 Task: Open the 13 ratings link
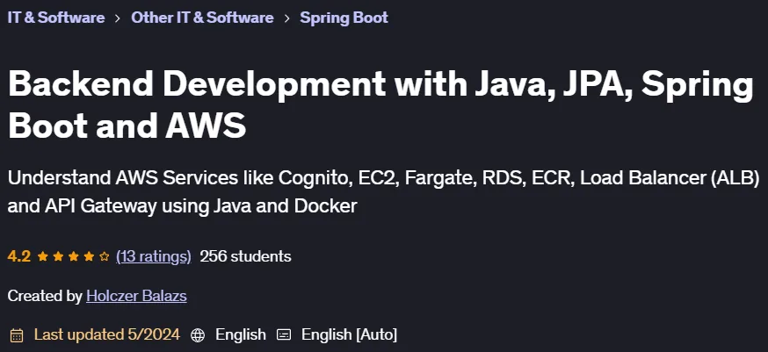[x=154, y=256]
